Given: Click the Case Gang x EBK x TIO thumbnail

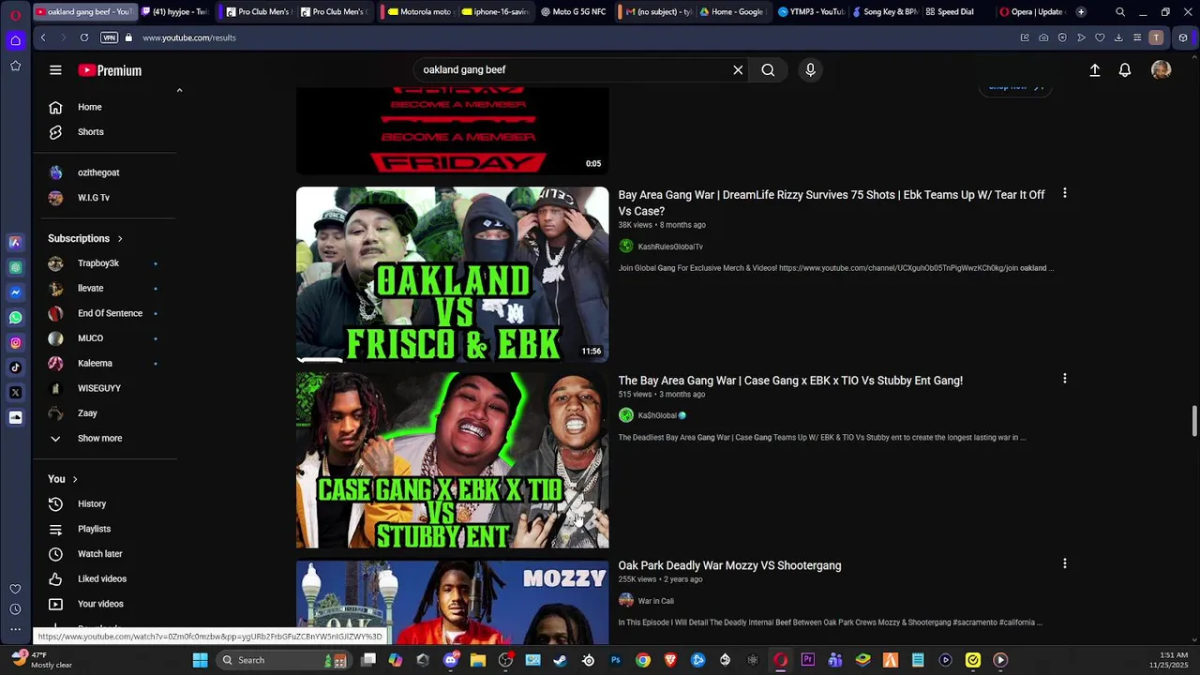Looking at the screenshot, I should click(452, 460).
